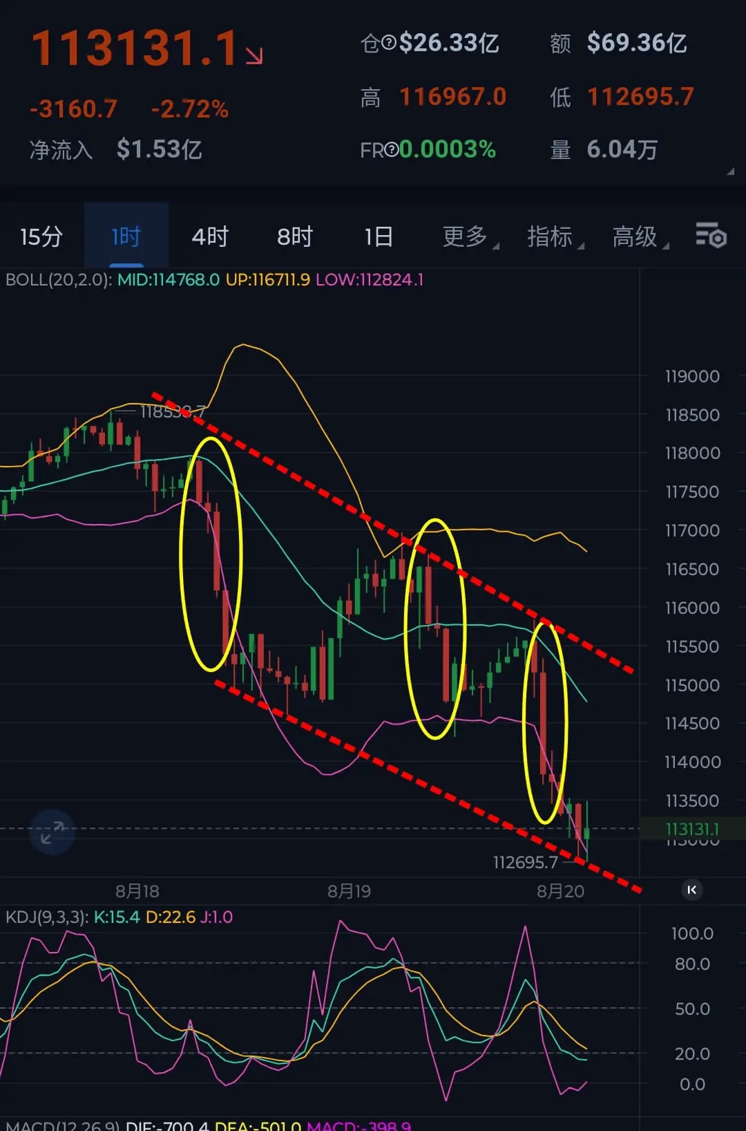Tap the fullscreen expand chart button

point(52,832)
